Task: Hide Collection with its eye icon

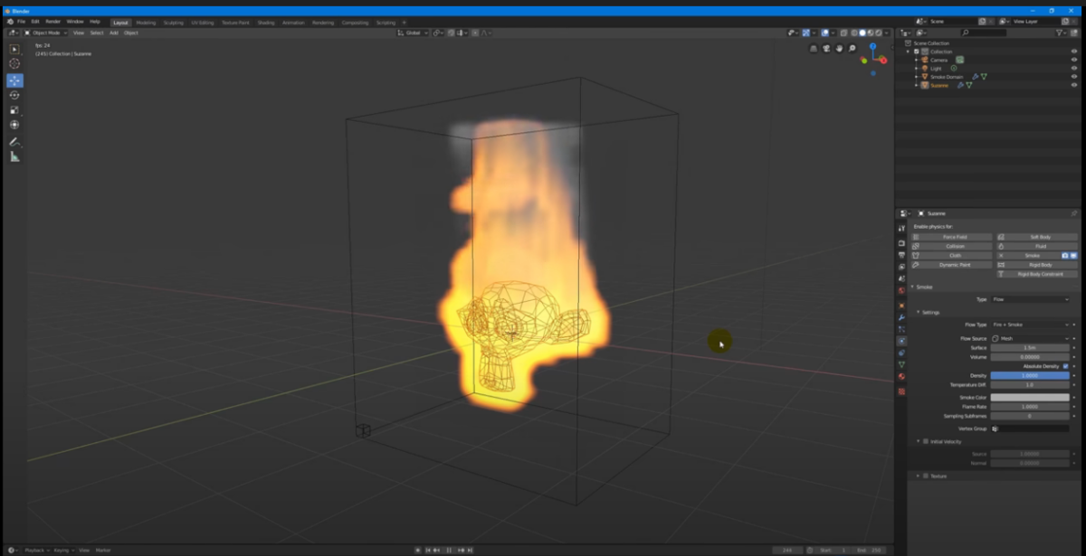Action: coord(1074,52)
